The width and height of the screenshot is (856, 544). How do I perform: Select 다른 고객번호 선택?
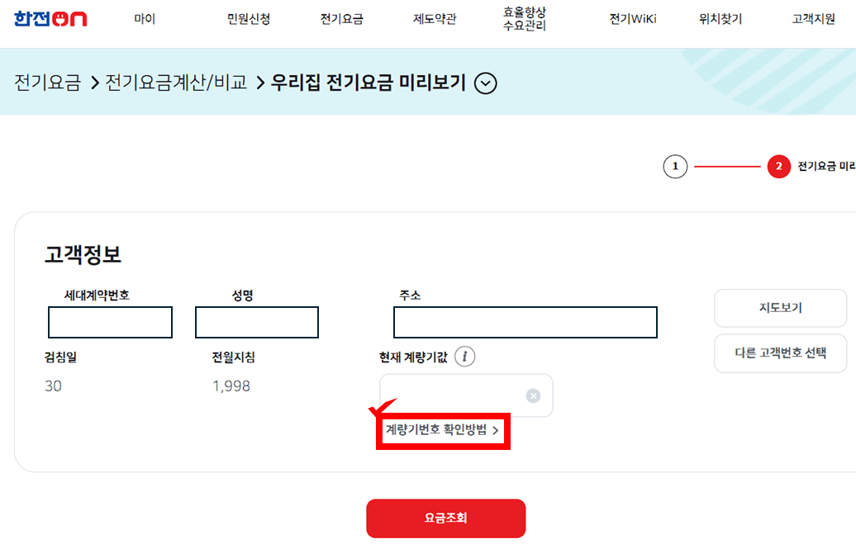[x=780, y=353]
